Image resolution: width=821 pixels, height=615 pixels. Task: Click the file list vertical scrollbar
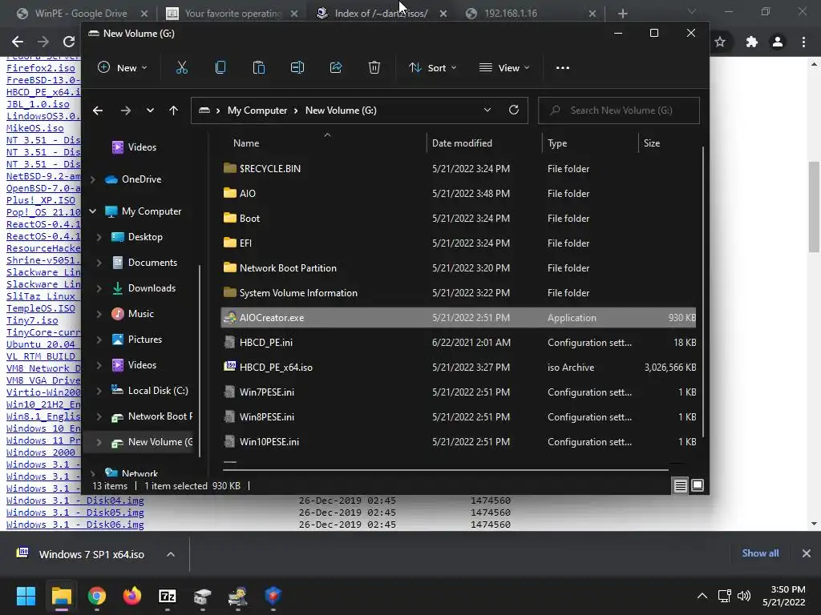pos(702,293)
